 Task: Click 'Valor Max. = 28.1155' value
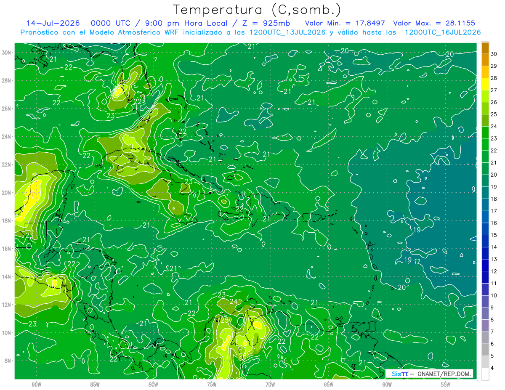(x=434, y=23)
